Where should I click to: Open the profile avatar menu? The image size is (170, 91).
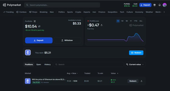164,5
